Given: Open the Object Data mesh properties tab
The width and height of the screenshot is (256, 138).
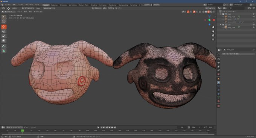Looking at the screenshot, I should (x=219, y=97).
